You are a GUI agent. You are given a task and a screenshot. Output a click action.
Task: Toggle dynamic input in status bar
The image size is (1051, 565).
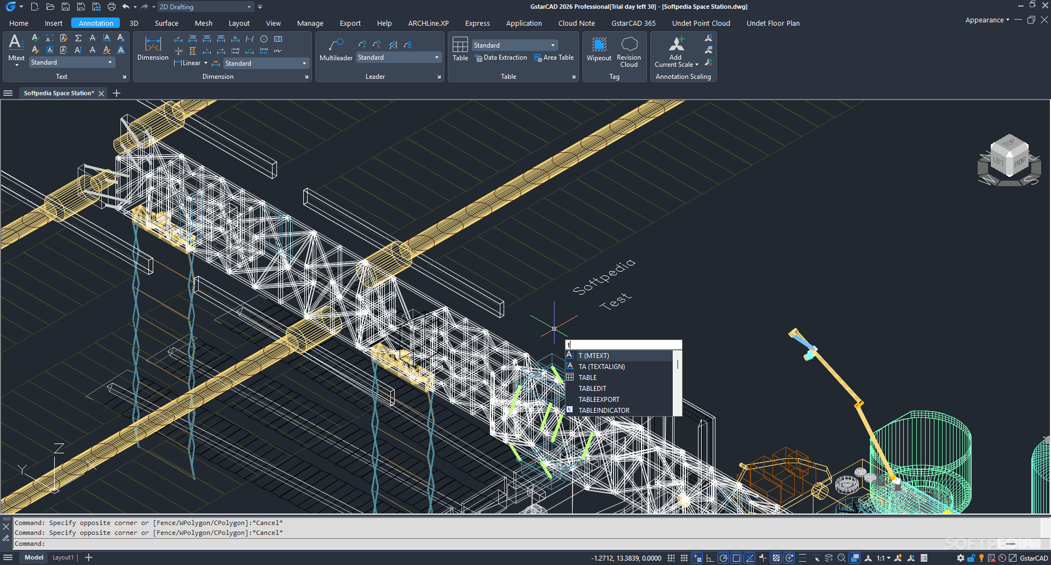pyautogui.click(x=697, y=558)
